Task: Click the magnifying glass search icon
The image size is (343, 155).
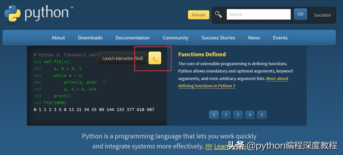Action: [218, 15]
